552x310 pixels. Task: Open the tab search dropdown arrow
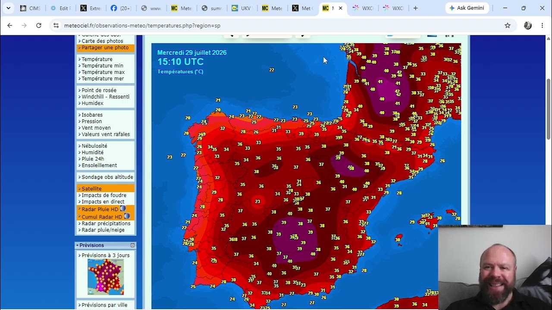tap(8, 8)
